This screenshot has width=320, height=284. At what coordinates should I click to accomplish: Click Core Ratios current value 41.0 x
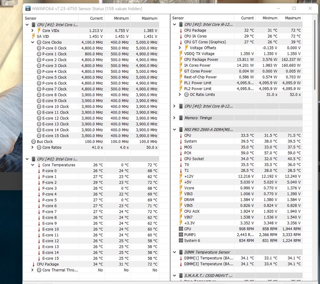click(97, 147)
